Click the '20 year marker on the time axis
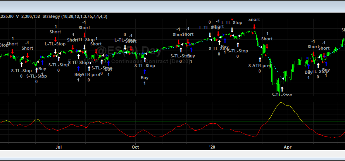345x161 pixels. [212, 147]
